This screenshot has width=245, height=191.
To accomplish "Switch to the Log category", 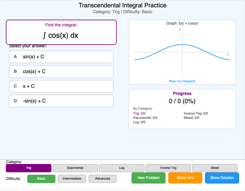I will coord(122,168).
